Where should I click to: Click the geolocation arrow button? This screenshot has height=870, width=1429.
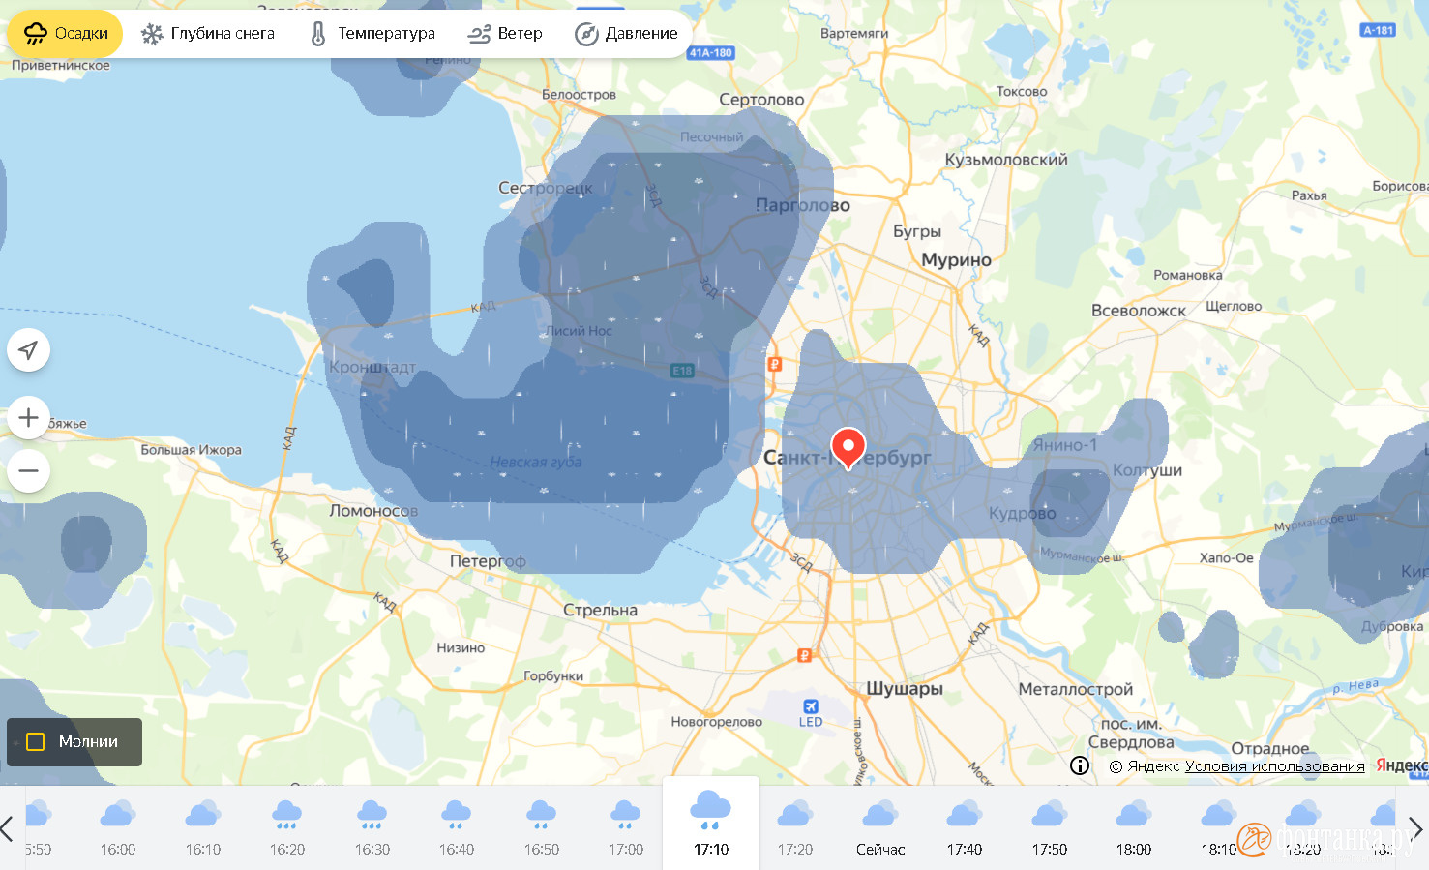tap(28, 350)
